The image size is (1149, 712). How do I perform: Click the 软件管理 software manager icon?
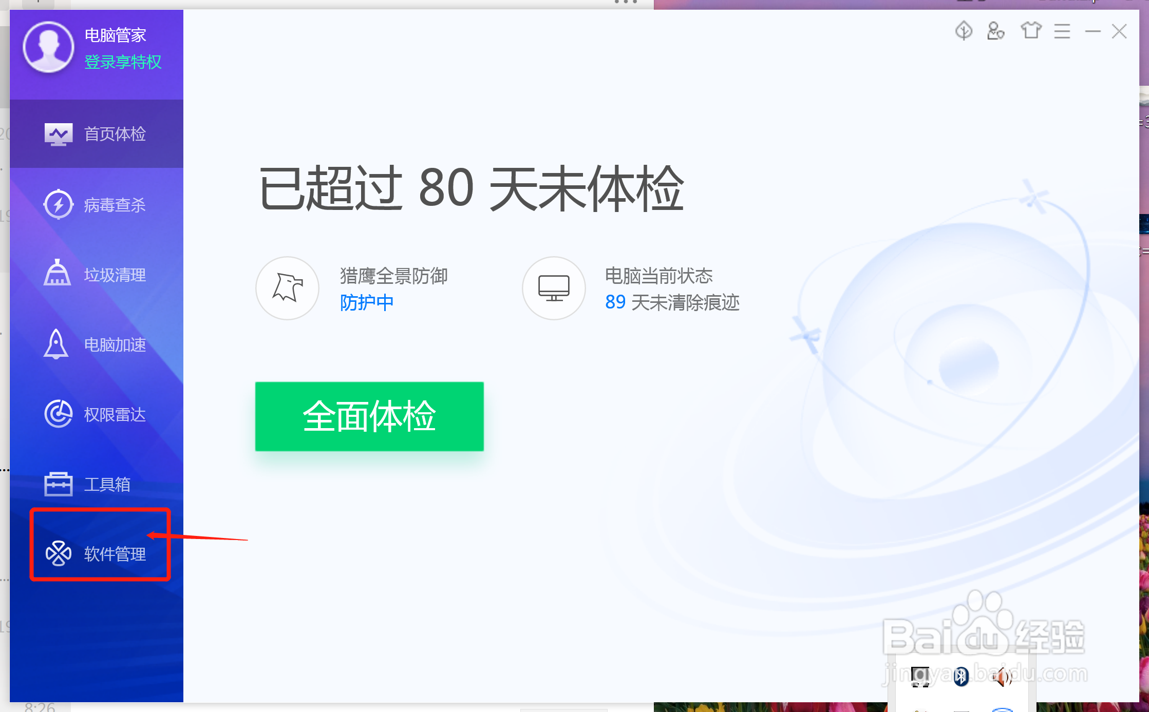(58, 553)
